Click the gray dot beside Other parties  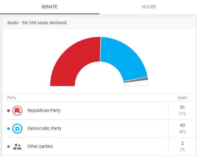tap(9, 147)
